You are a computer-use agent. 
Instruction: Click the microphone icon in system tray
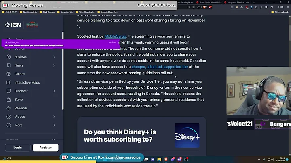click(x=264, y=159)
